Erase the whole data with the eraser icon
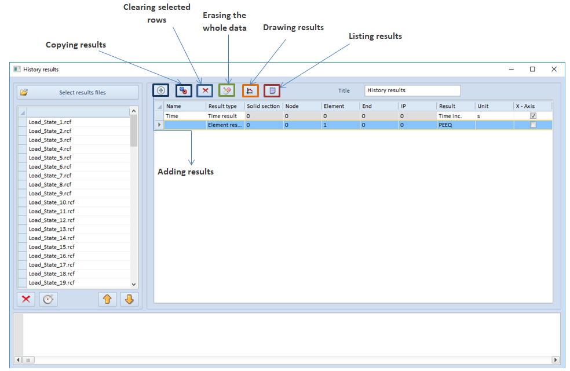 click(227, 90)
